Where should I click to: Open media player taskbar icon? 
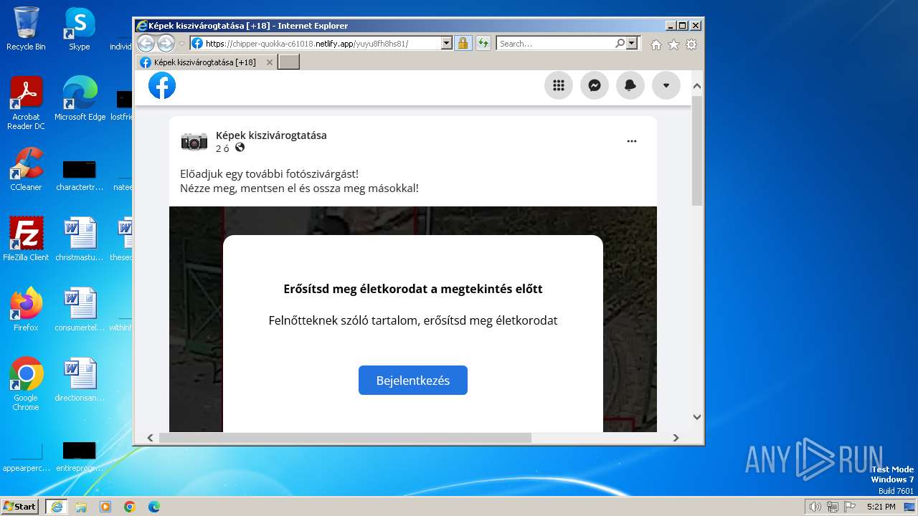coord(105,507)
